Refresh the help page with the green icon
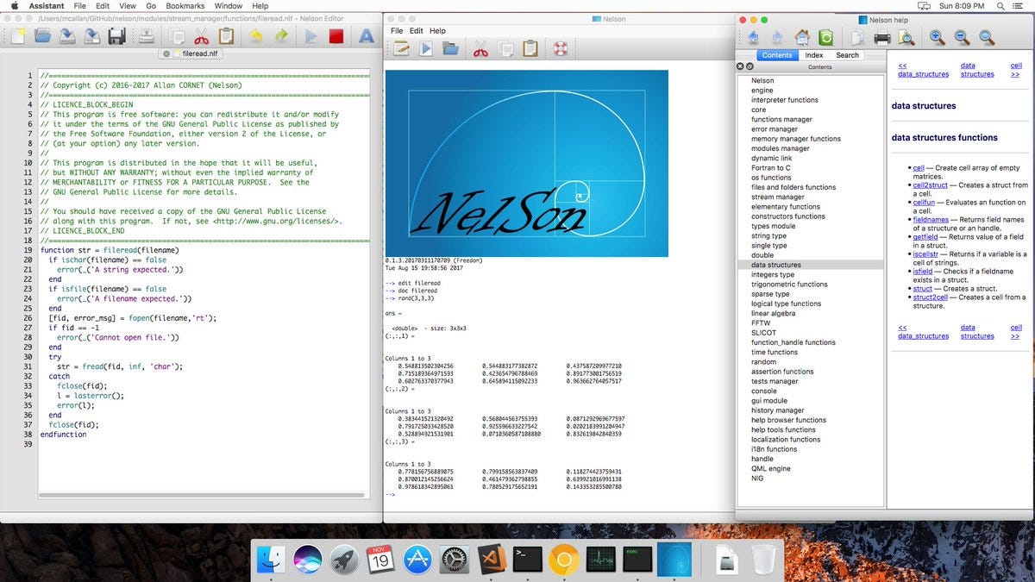Viewport: 1035px width, 582px height. coord(826,37)
